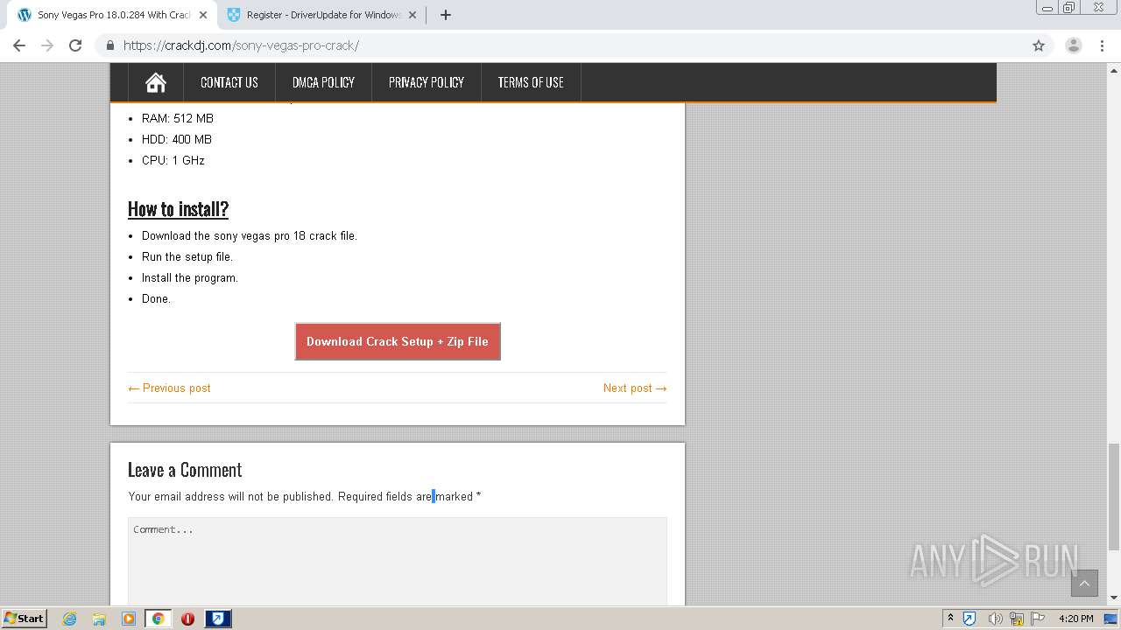Click the blue shield tray icon
The width and height of the screenshot is (1121, 630).
tap(969, 619)
